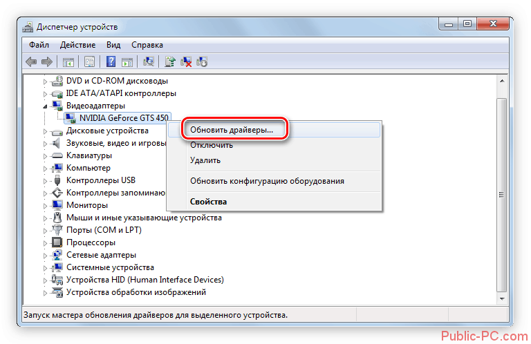Select the Сетевые адаптеры network icon

coord(57,255)
